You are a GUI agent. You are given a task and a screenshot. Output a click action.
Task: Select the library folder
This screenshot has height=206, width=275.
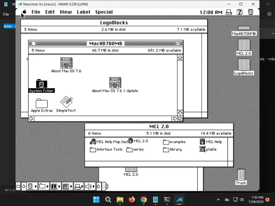point(166,150)
